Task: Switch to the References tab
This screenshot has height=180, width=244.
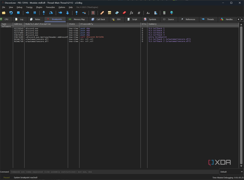Action: [x=188, y=19]
